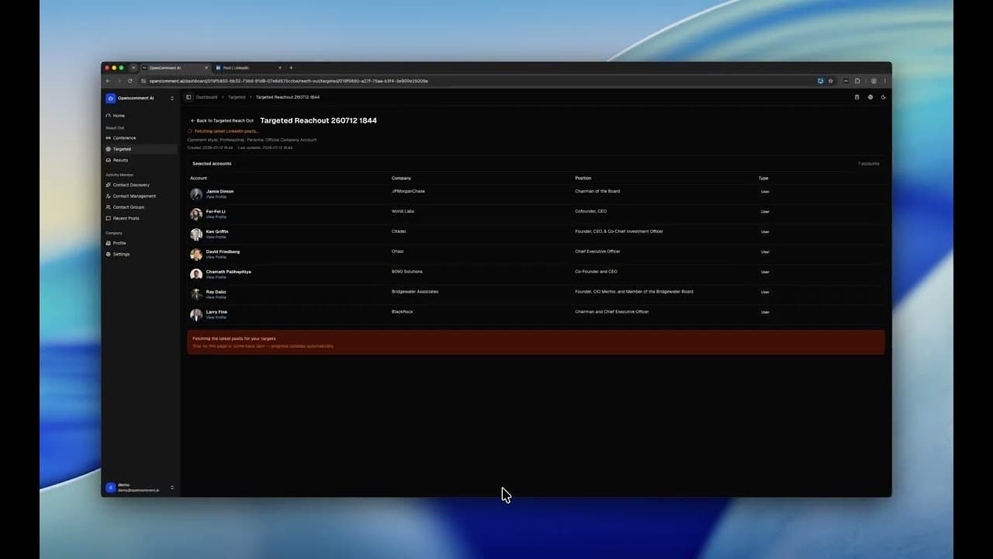View Chamath Palihapitiya's profile
The image size is (993, 559).
point(216,277)
